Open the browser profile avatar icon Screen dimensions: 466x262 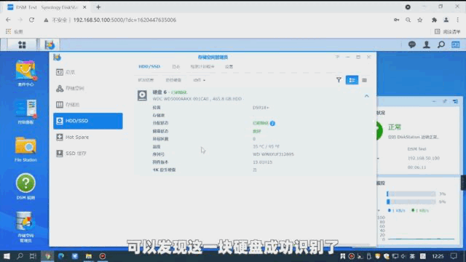[446, 20]
